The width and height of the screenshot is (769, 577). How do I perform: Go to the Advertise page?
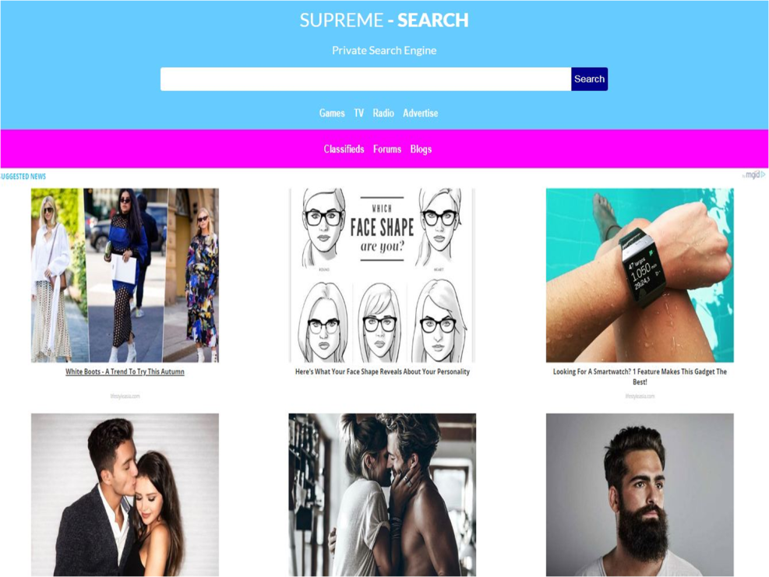click(x=420, y=113)
